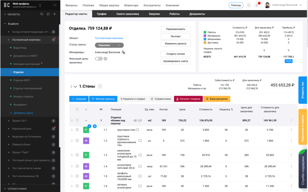Search the objects list via magnifier icon
308x192 pixels.
pyautogui.click(x=42, y=14)
